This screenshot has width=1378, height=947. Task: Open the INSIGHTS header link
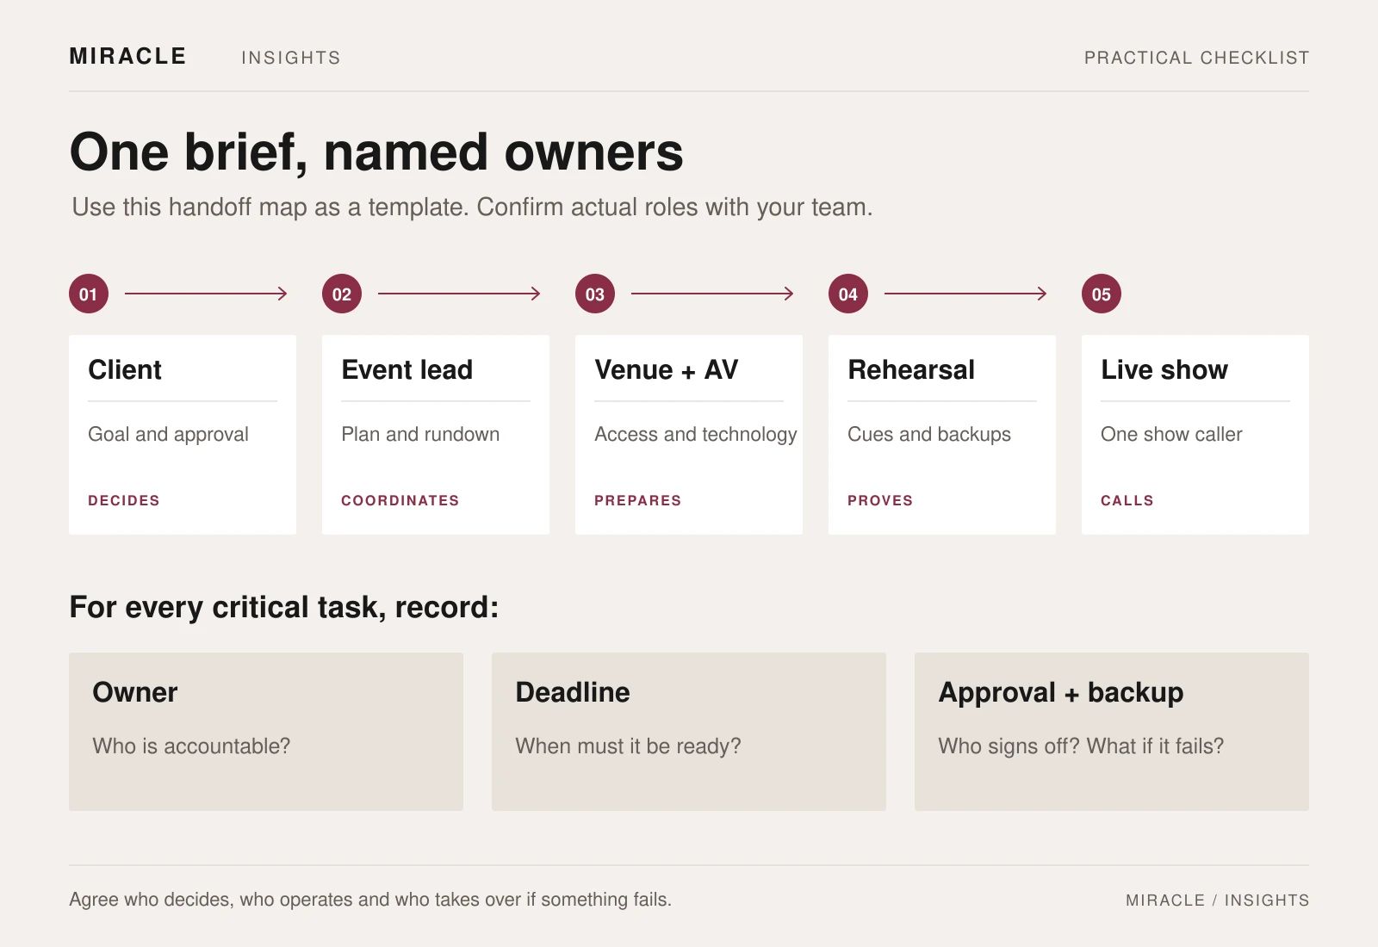291,58
